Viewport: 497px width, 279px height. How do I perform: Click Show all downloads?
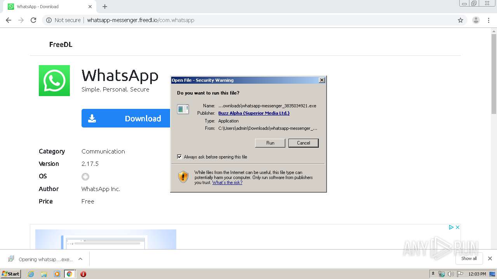coord(469,258)
